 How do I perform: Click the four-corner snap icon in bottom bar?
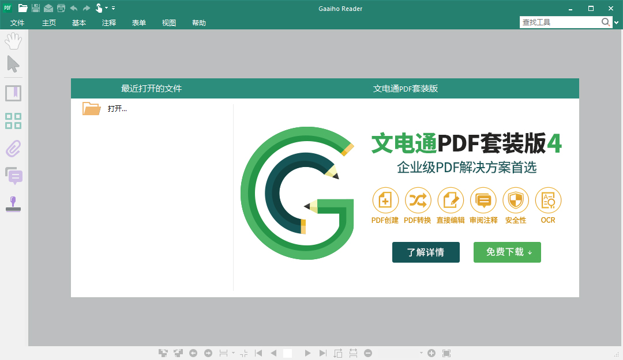244,353
